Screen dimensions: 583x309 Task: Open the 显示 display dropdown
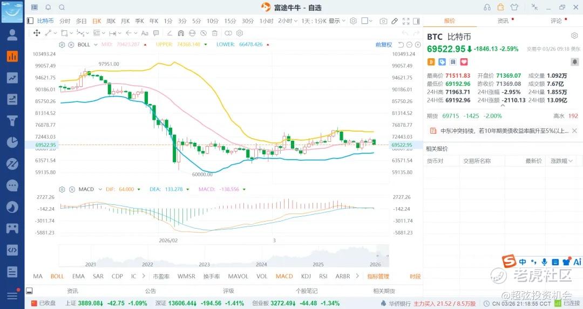tap(337, 21)
